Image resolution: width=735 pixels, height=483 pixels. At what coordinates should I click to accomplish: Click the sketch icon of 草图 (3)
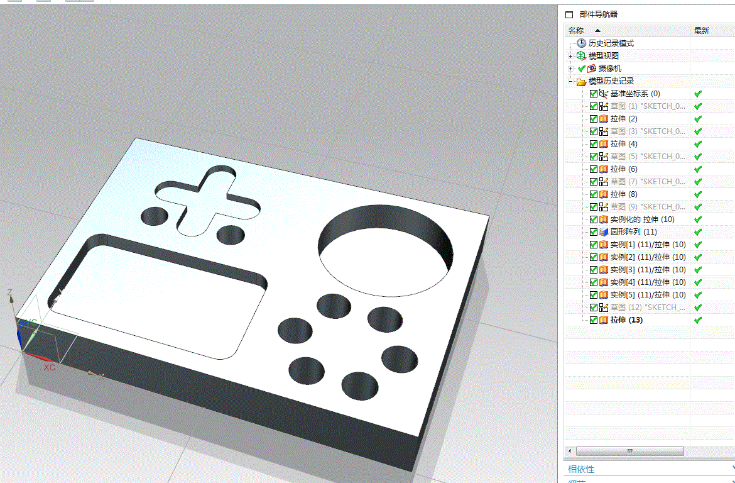pyautogui.click(x=604, y=131)
